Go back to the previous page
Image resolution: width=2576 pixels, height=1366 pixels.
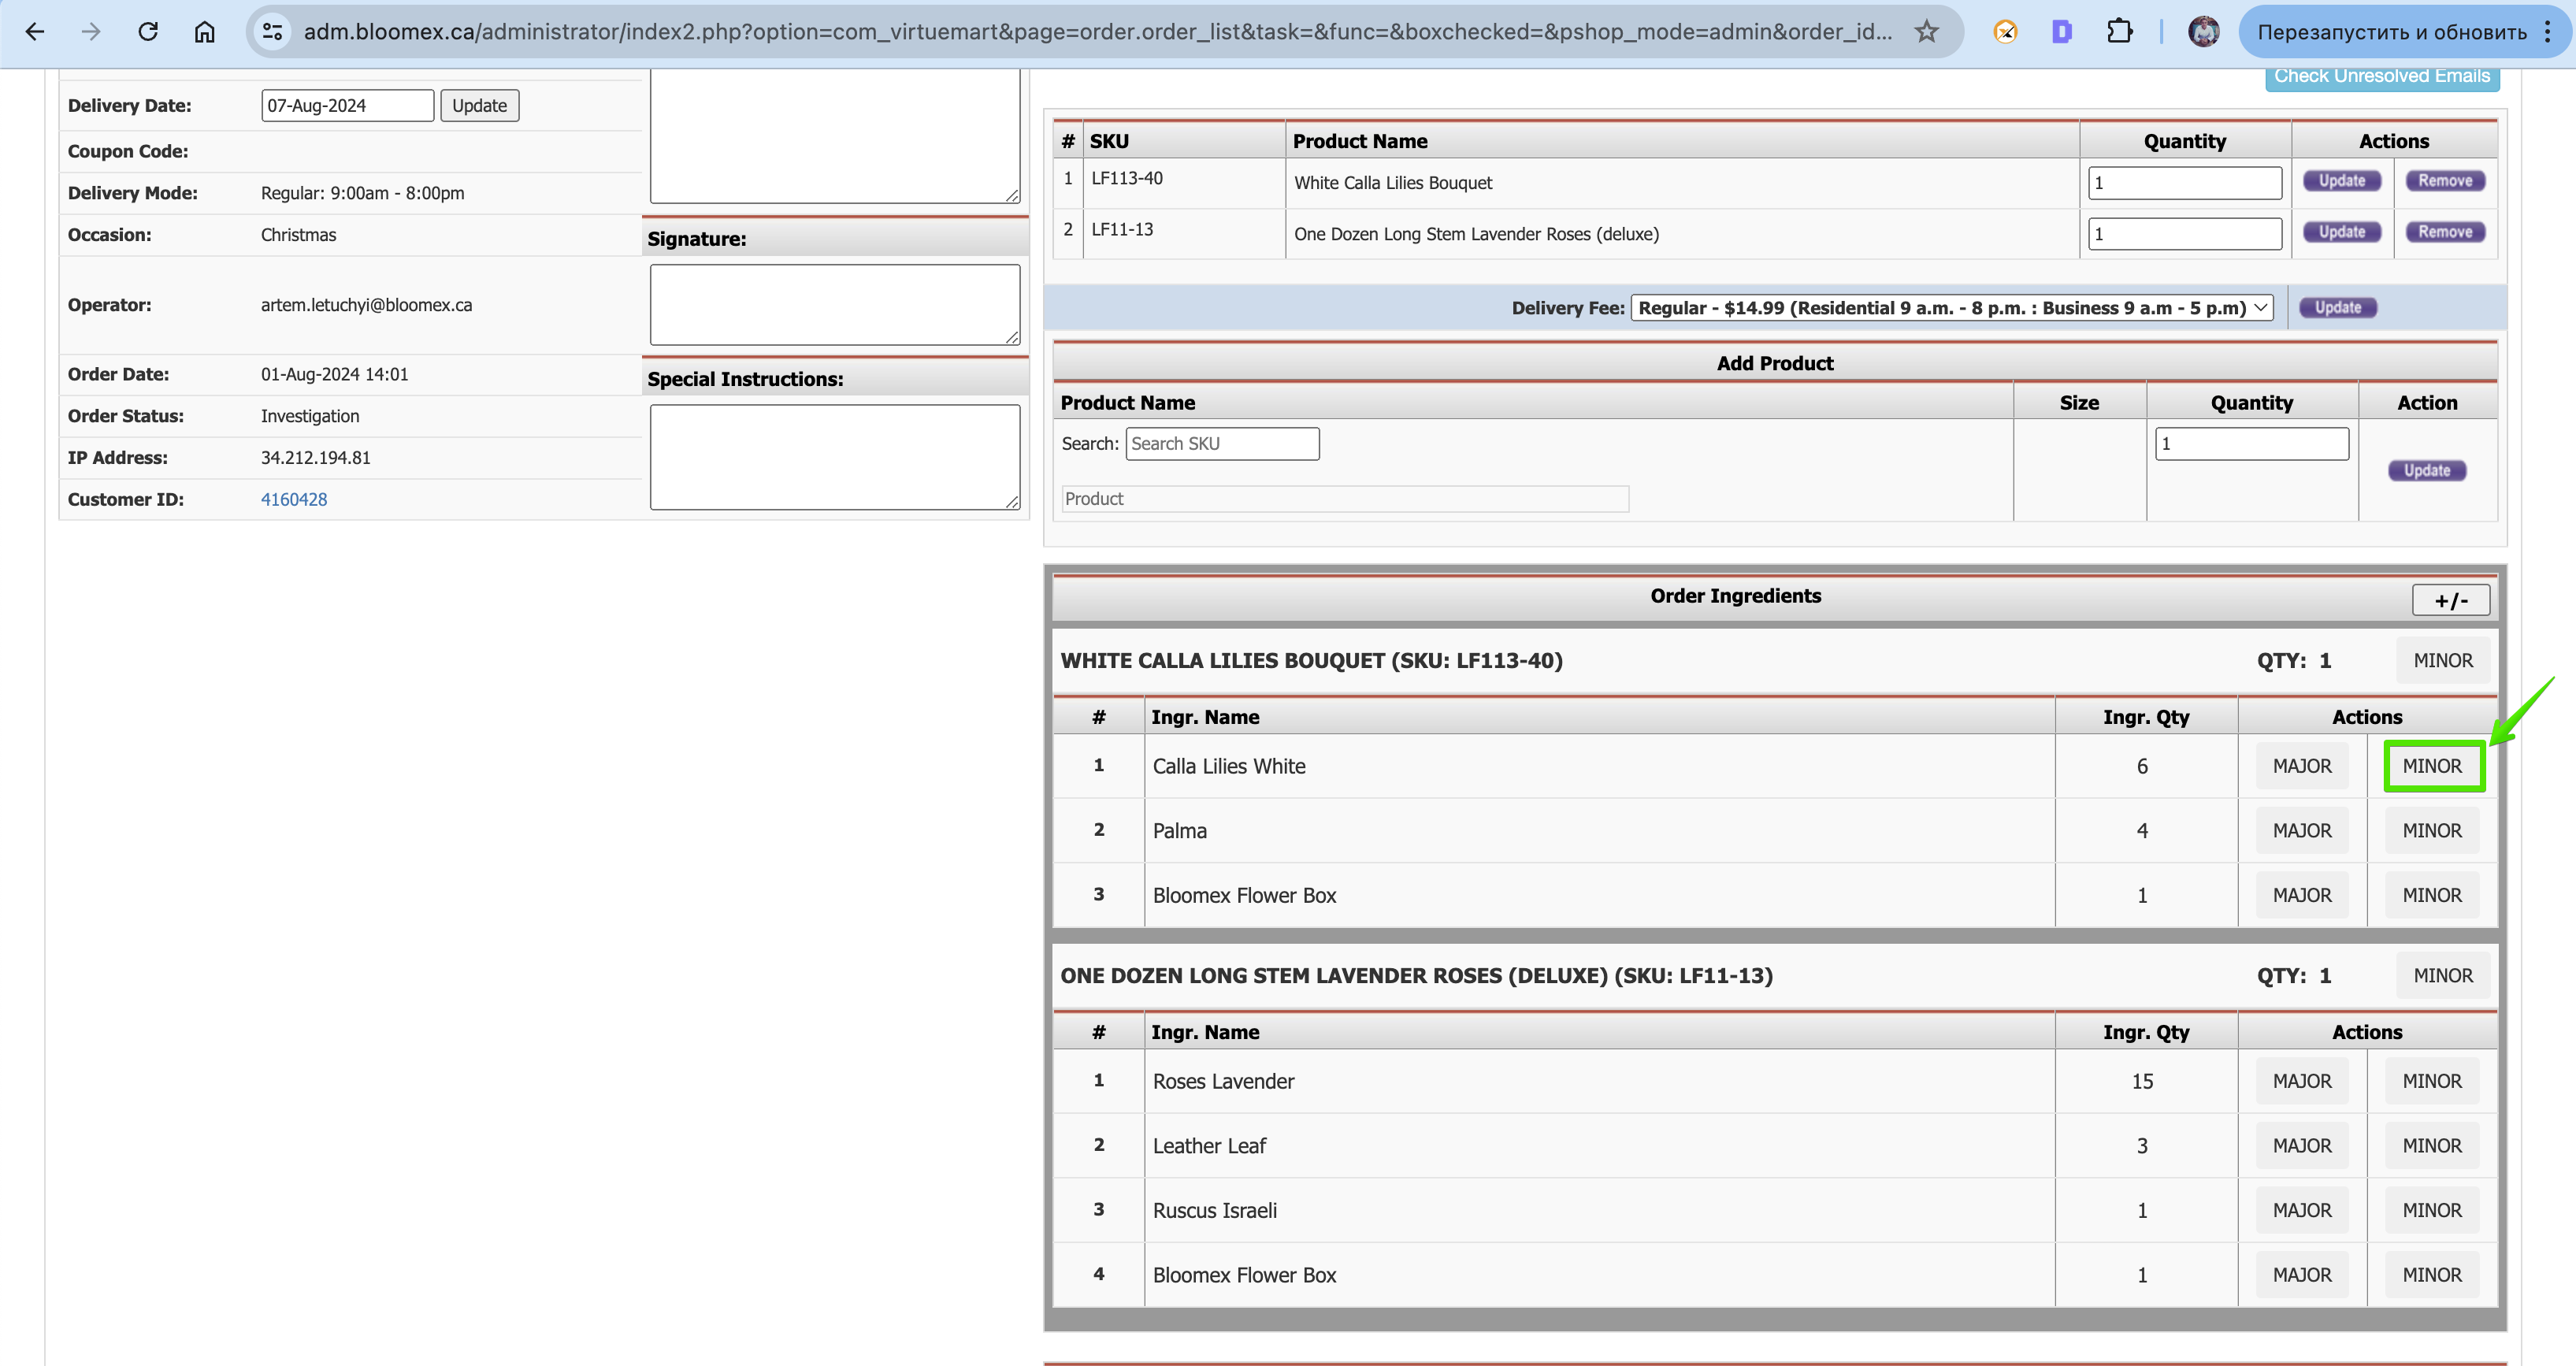(x=35, y=32)
